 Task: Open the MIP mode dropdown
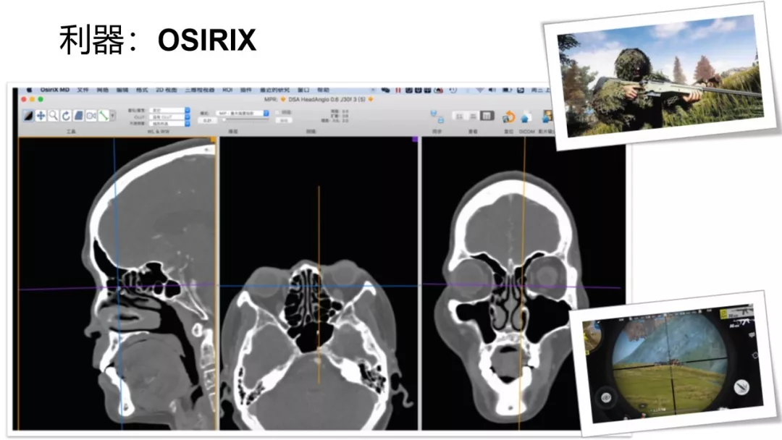[x=242, y=113]
